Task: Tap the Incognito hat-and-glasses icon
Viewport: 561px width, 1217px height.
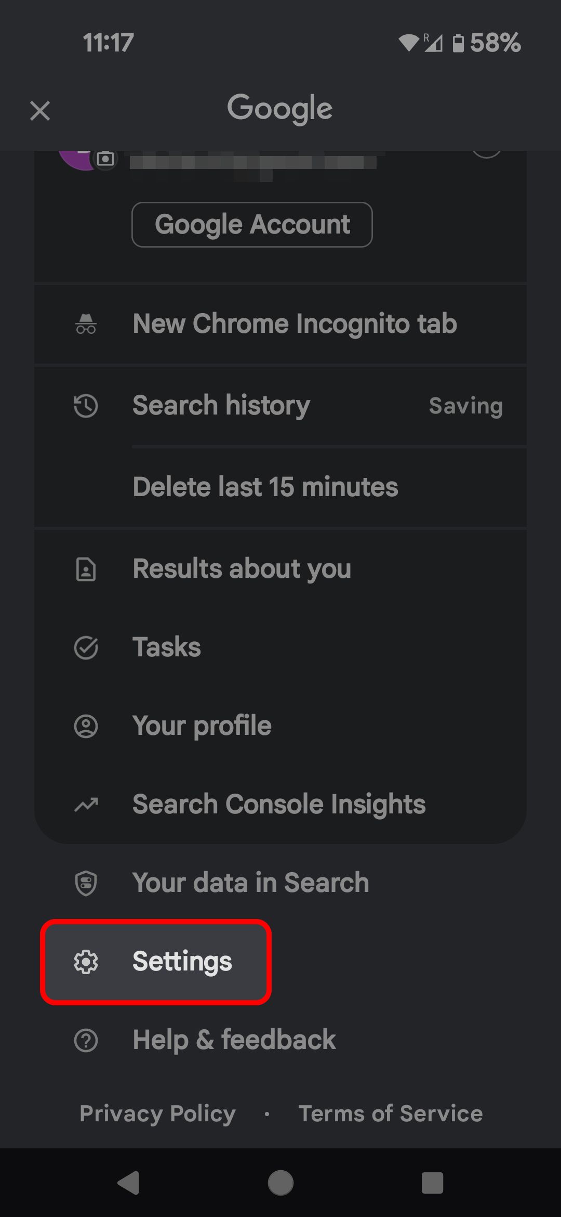Action: coord(86,323)
